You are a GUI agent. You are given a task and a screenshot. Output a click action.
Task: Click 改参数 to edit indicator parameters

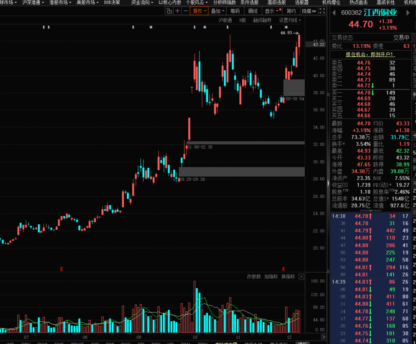pyautogui.click(x=253, y=277)
